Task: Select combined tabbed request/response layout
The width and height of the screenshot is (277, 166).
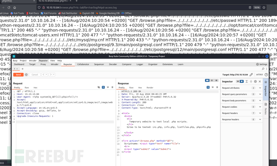Action: coord(216,80)
